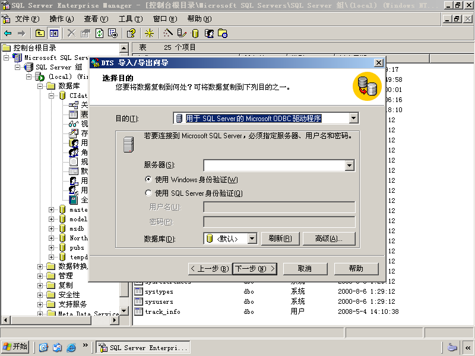Click the systypes table icon

click(139, 291)
